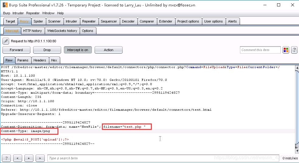Click the Referer header line

[106, 109]
